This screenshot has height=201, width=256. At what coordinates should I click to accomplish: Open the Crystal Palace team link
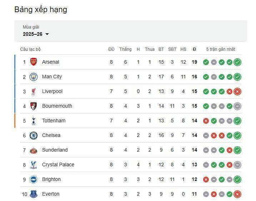58,165
